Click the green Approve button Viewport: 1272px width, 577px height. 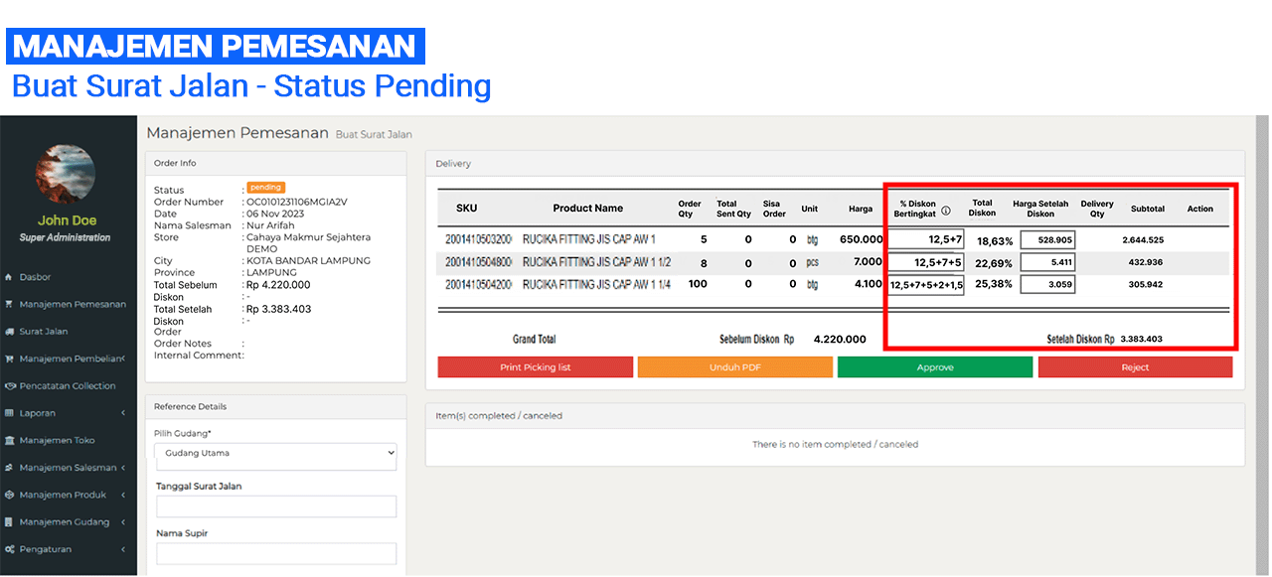935,367
